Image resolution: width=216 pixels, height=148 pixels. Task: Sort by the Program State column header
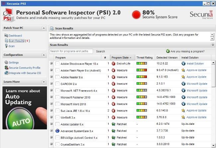pyautogui.click(x=123, y=57)
